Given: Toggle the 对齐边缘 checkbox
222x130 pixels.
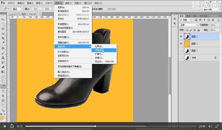Looking at the screenshot, I should click(x=105, y=9).
